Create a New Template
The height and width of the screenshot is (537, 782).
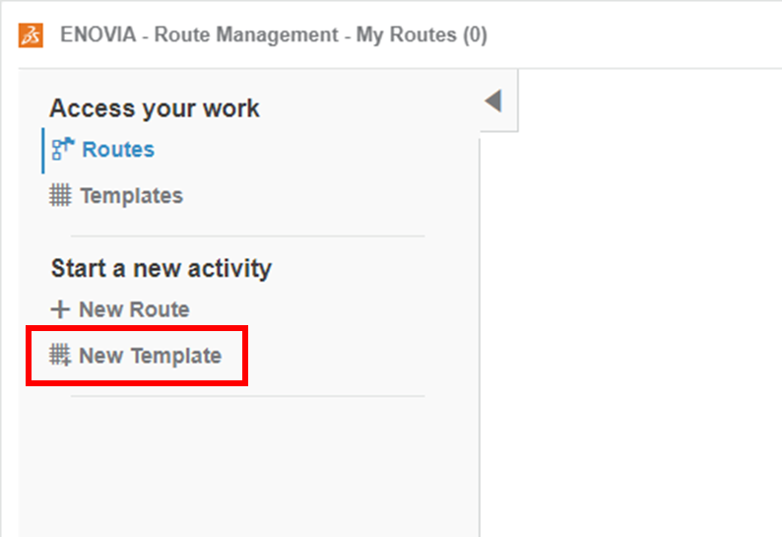click(150, 356)
